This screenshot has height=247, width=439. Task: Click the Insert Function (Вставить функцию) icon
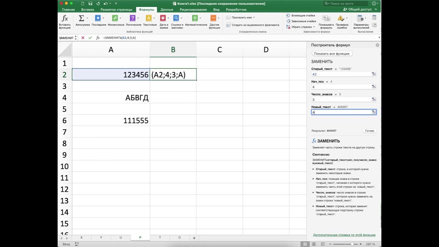coord(65,18)
